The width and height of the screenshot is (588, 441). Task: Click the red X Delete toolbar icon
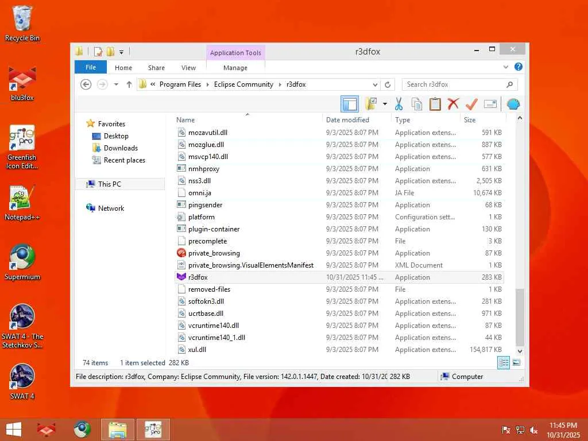(x=453, y=103)
